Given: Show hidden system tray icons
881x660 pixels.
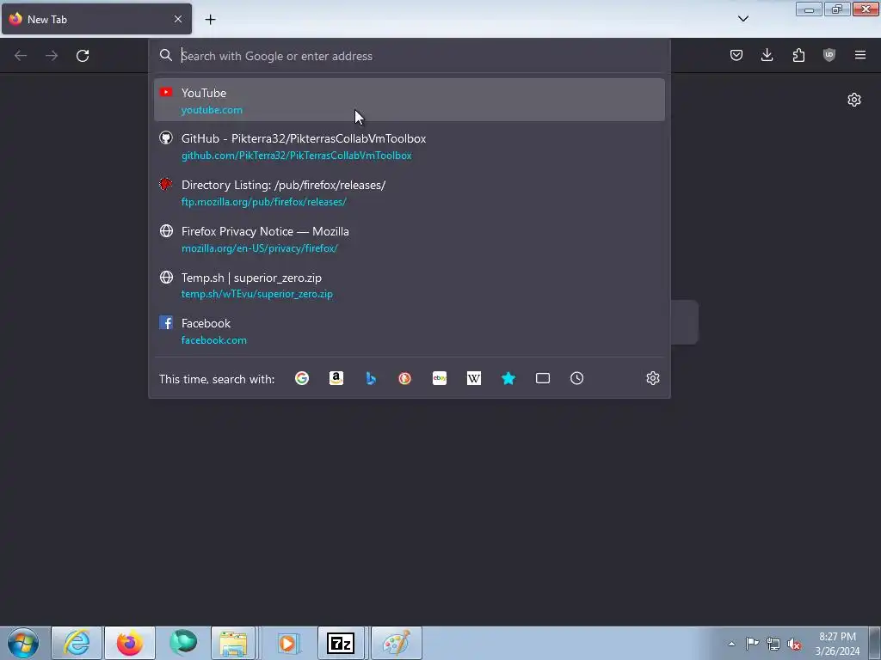Looking at the screenshot, I should click(x=731, y=644).
